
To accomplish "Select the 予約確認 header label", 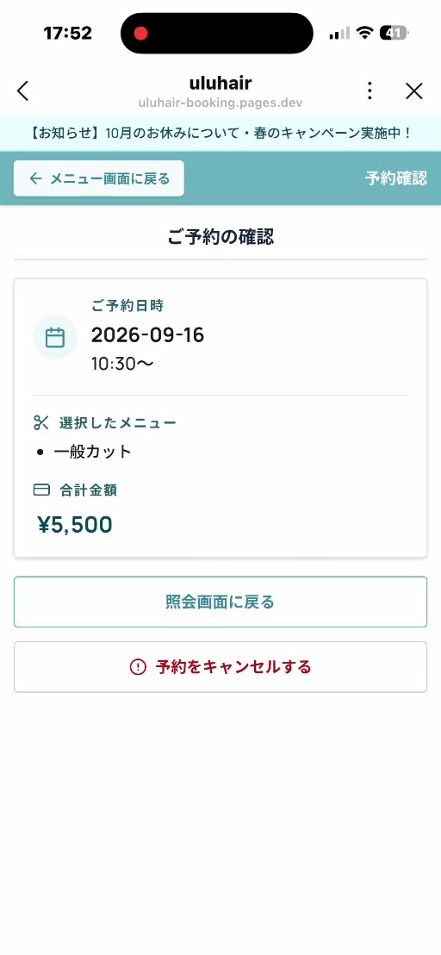I will pyautogui.click(x=396, y=178).
